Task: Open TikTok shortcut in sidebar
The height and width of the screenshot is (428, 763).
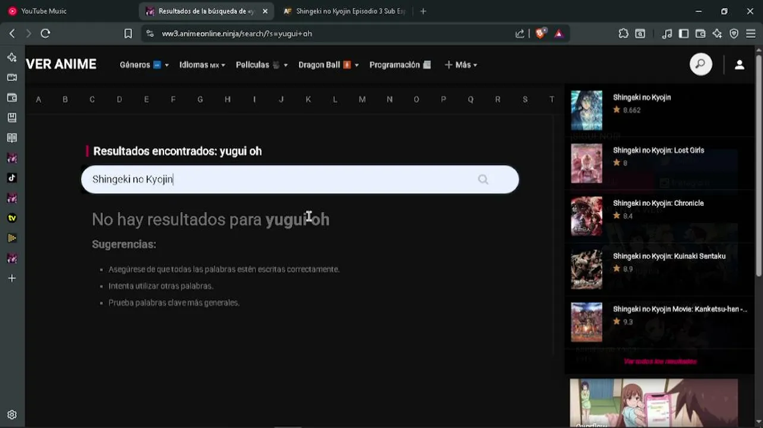Action: (12, 178)
